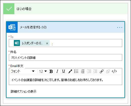Click the green checkmark icon of はいの場合
This screenshot has height=106, width=131.
coord(9,9)
